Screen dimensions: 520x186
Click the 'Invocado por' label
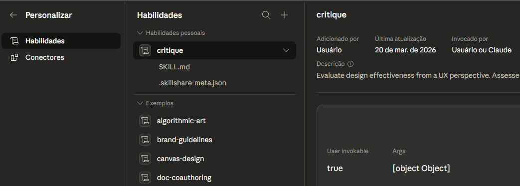(x=470, y=39)
